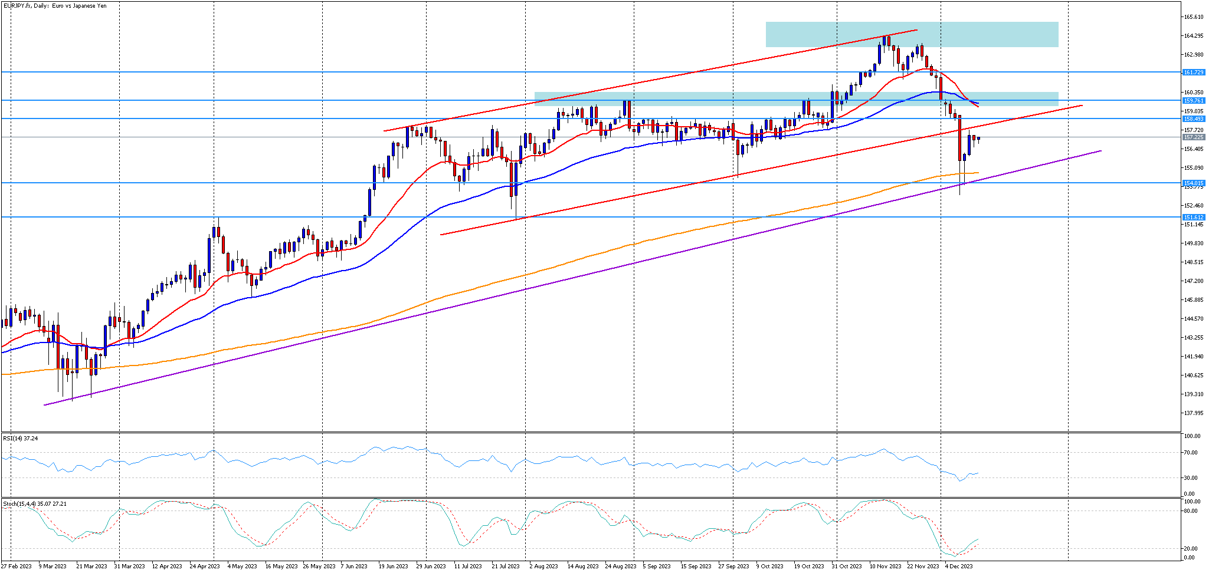Click the 31 Oct 2023 date label
Viewport: 1212px width, 573px height.
(x=847, y=567)
